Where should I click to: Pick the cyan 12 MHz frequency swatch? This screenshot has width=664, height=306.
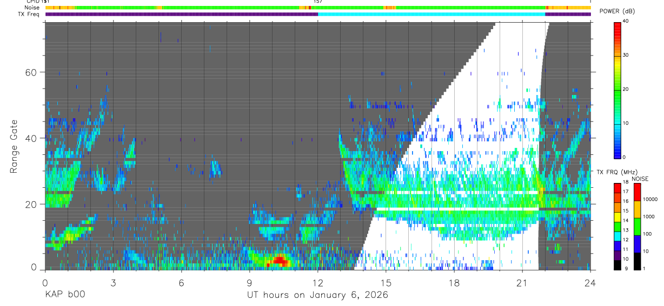click(x=617, y=237)
